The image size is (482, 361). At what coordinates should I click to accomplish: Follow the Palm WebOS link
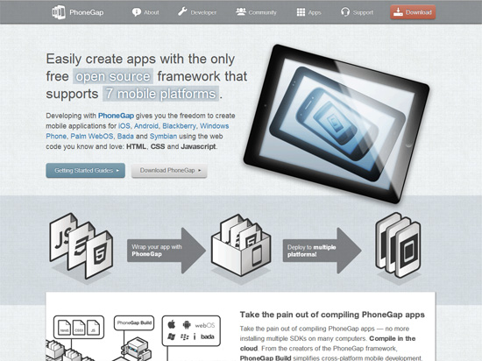pyautogui.click(x=92, y=136)
